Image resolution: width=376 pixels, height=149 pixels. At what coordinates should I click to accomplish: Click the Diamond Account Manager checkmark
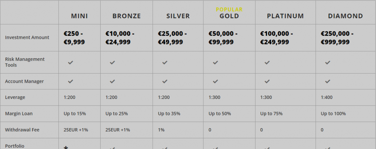[328, 81]
